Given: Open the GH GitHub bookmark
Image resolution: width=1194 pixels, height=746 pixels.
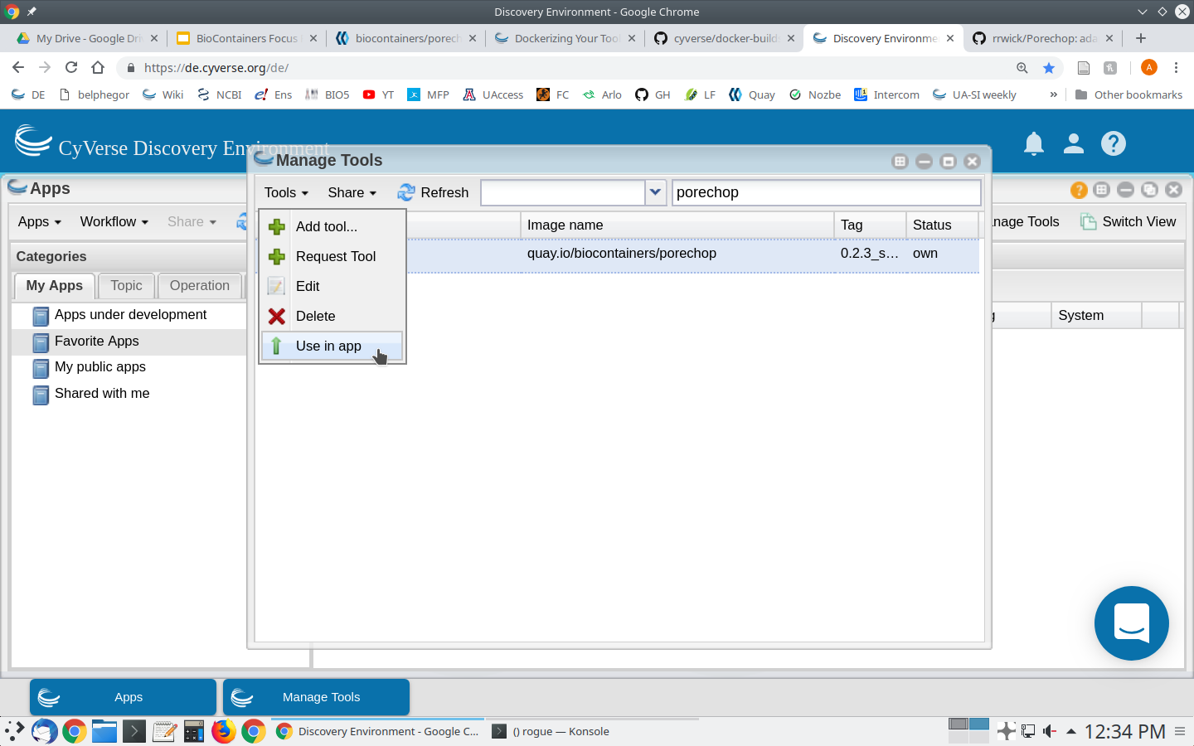Looking at the screenshot, I should (x=653, y=94).
